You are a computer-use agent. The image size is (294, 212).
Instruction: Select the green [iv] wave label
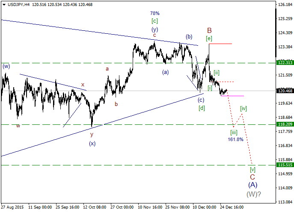(244, 109)
